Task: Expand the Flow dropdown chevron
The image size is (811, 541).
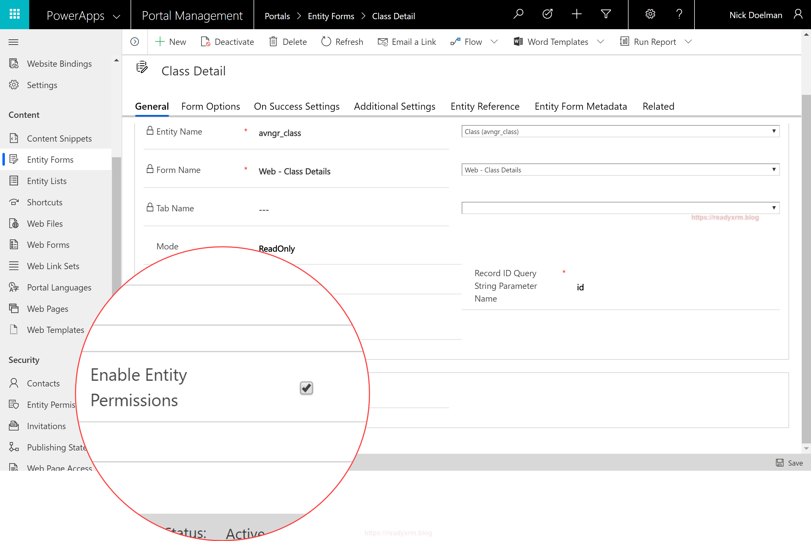Action: coord(494,42)
